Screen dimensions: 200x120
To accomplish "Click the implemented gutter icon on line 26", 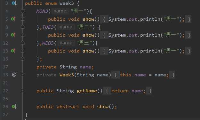I will click(x=14, y=107).
